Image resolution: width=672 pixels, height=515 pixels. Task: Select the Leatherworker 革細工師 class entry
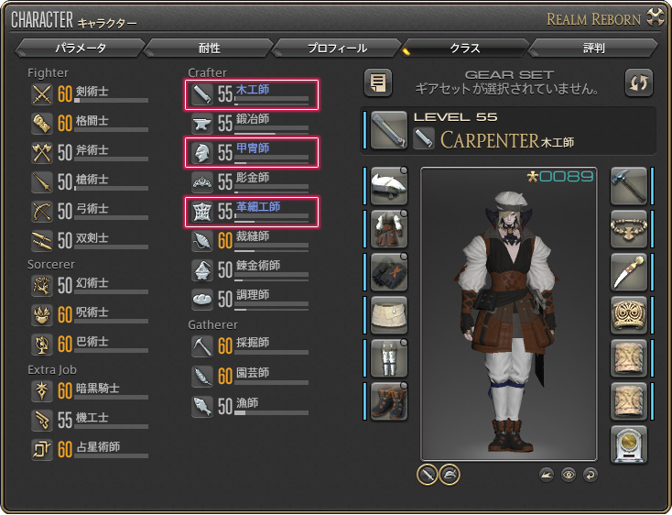252,212
